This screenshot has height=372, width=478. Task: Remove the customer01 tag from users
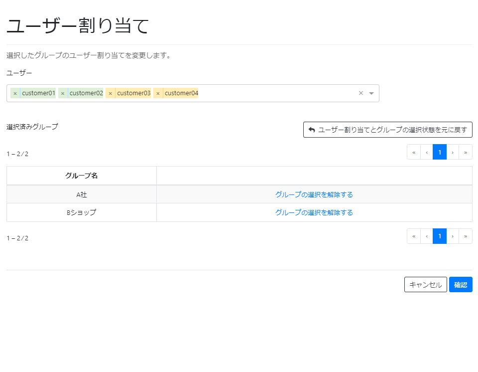[x=15, y=93]
